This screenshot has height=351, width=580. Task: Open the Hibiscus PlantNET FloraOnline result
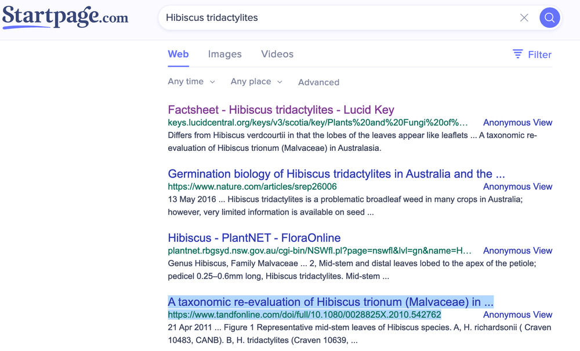[x=254, y=238]
